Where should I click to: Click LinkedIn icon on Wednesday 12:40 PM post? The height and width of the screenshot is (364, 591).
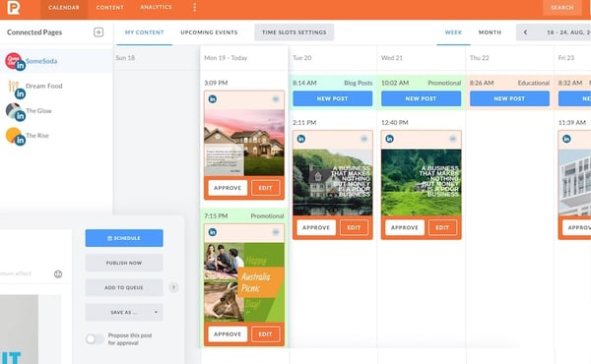pyautogui.click(x=390, y=139)
